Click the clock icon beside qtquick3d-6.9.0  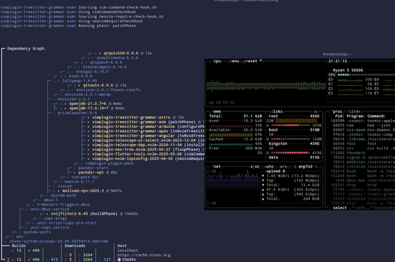(x=142, y=54)
